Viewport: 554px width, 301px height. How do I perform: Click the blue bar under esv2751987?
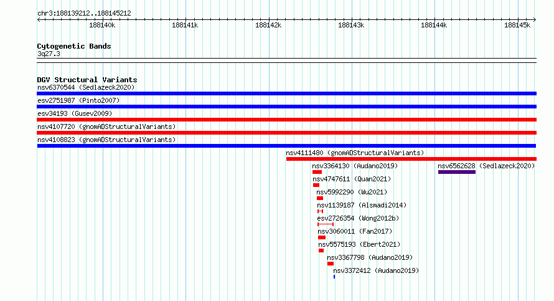click(286, 107)
